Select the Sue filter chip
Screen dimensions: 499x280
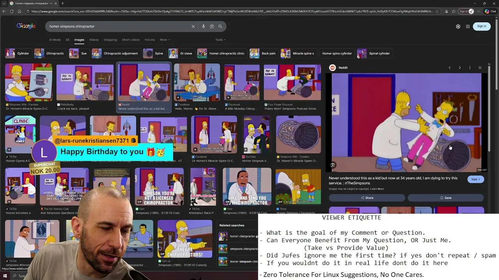[79, 53]
